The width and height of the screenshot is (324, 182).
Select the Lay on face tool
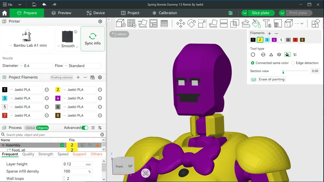pos(213,23)
